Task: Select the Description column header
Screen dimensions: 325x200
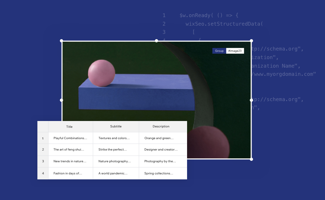Action: pos(163,127)
